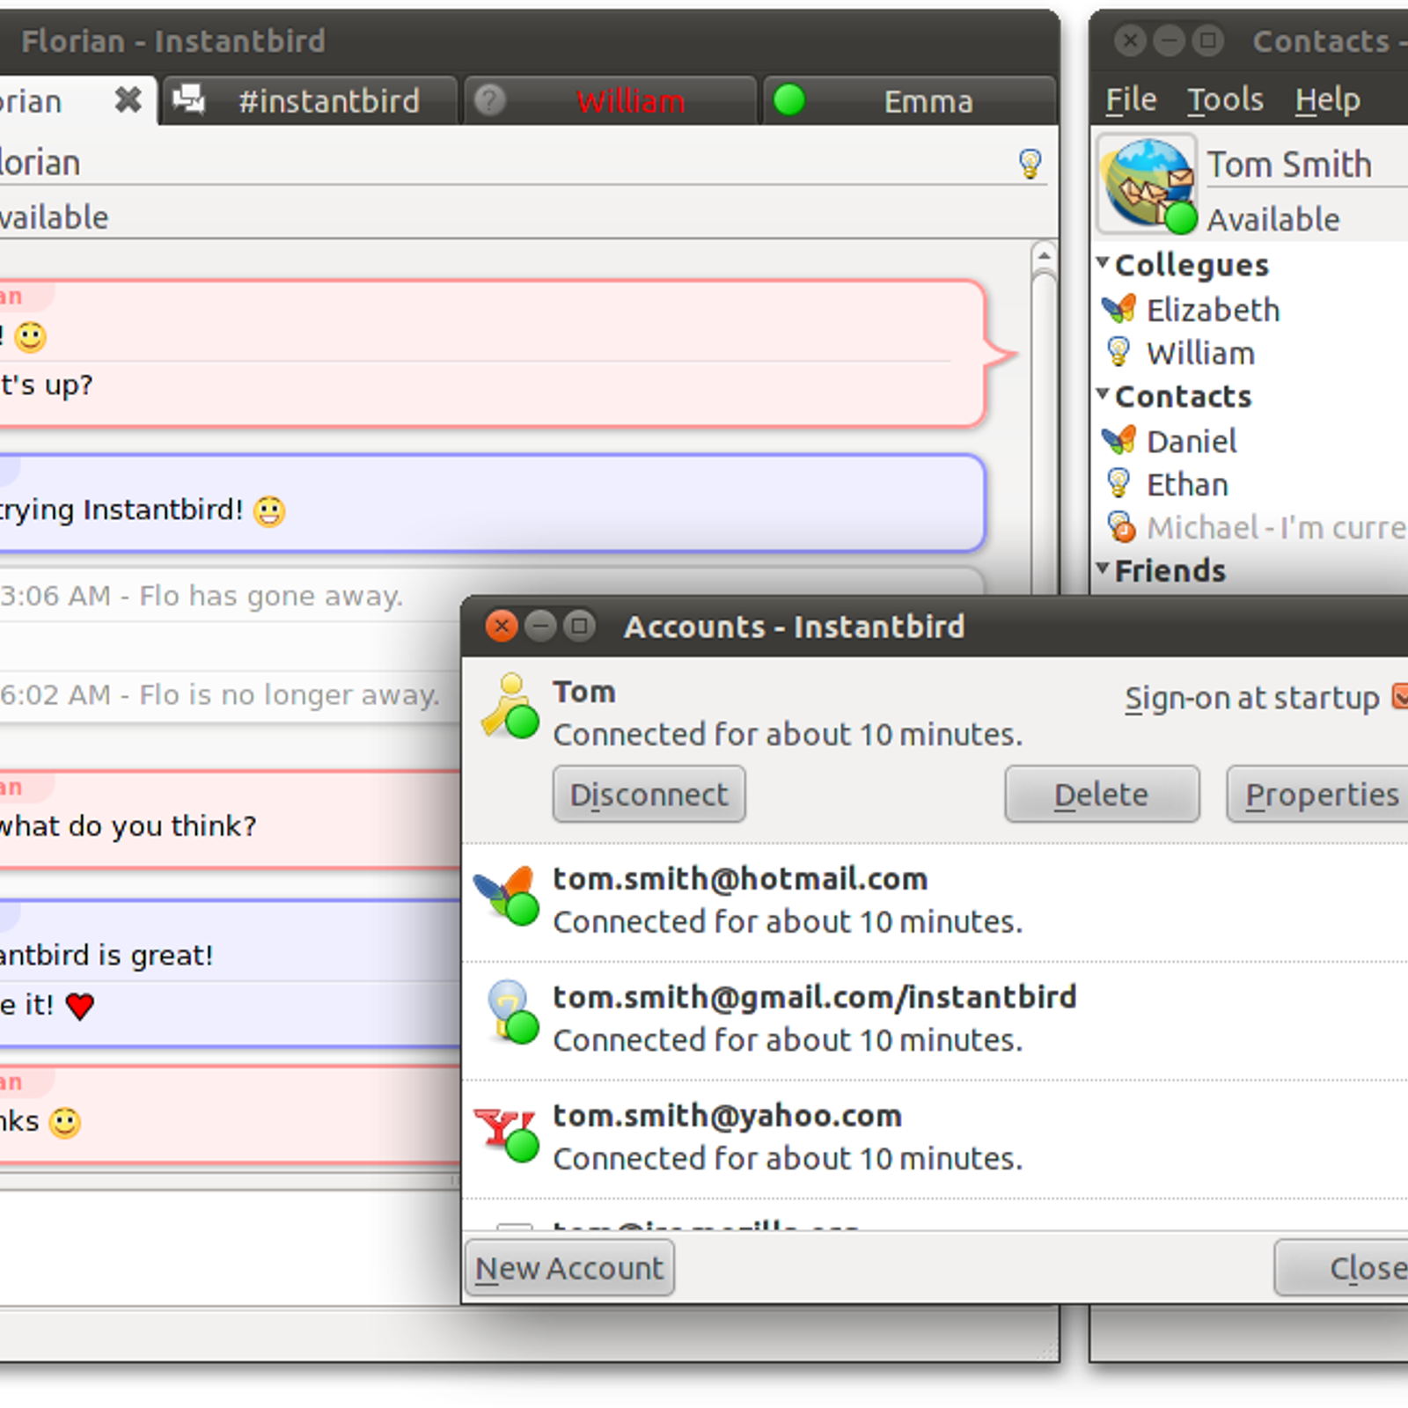
Task: Click the gmail account lightbulb icon
Action: 512,1012
